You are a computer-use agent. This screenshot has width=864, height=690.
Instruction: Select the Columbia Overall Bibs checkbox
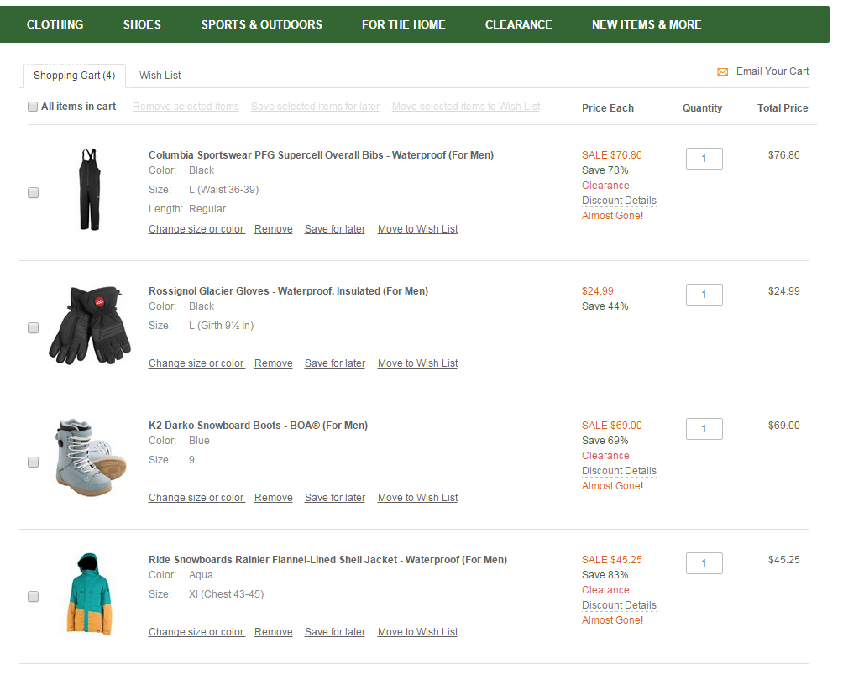coord(33,193)
